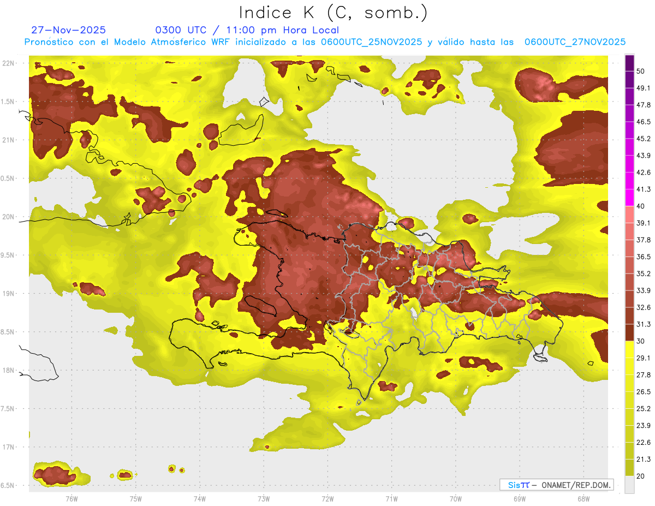Click the 17N latitude axis label
This screenshot has height=506, width=655.
[x=8, y=447]
